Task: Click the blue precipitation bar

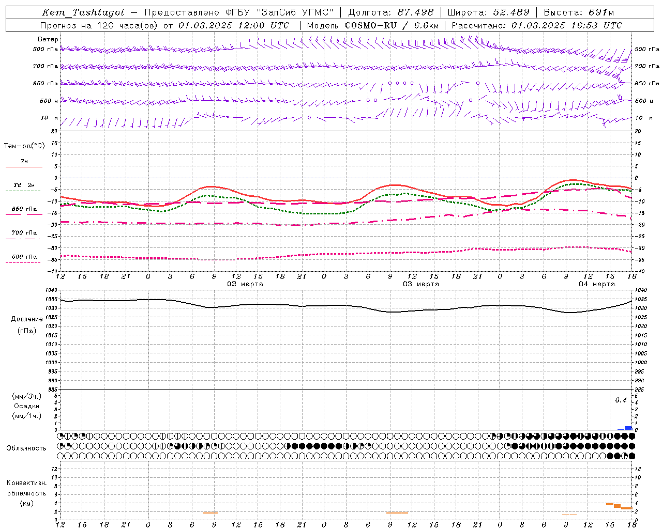Action: coord(628,428)
